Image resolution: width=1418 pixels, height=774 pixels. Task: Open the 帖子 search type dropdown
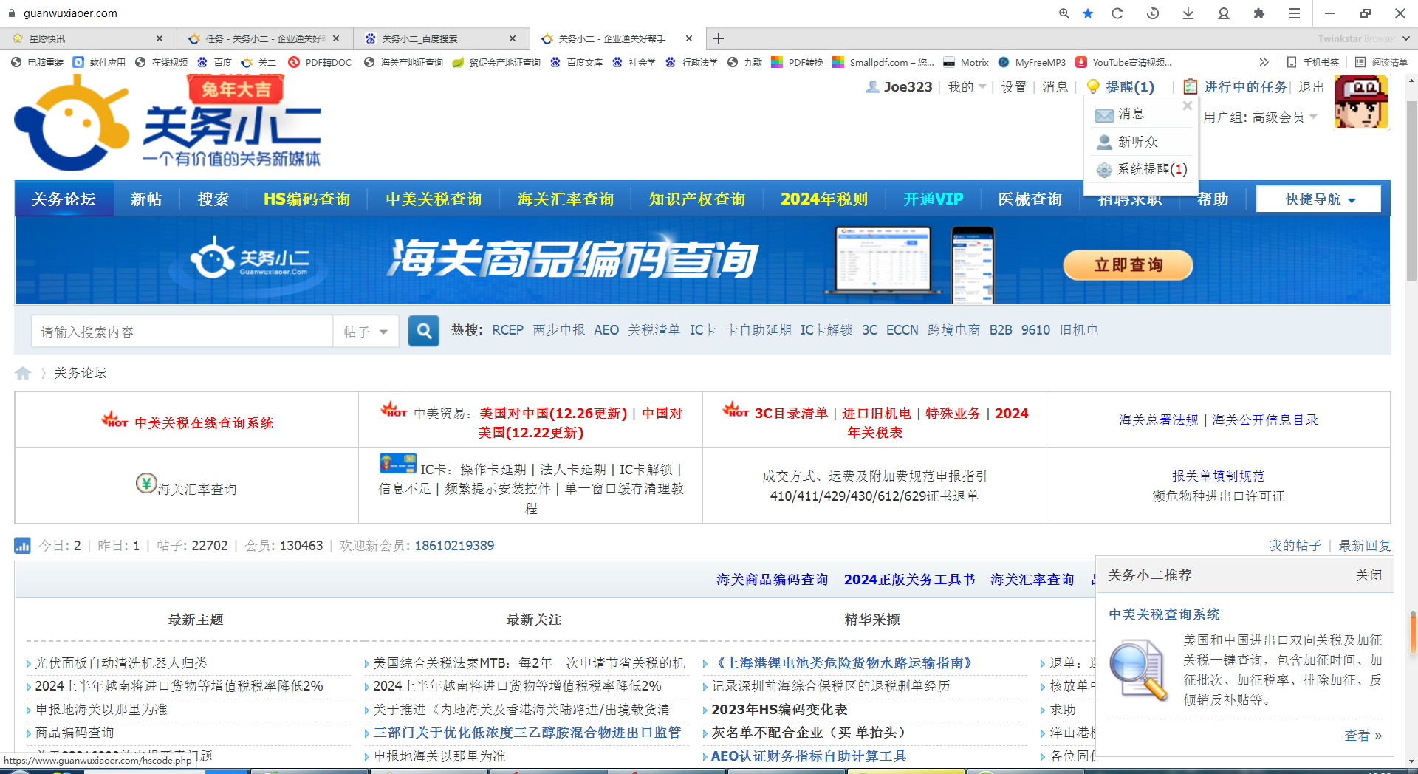click(366, 332)
